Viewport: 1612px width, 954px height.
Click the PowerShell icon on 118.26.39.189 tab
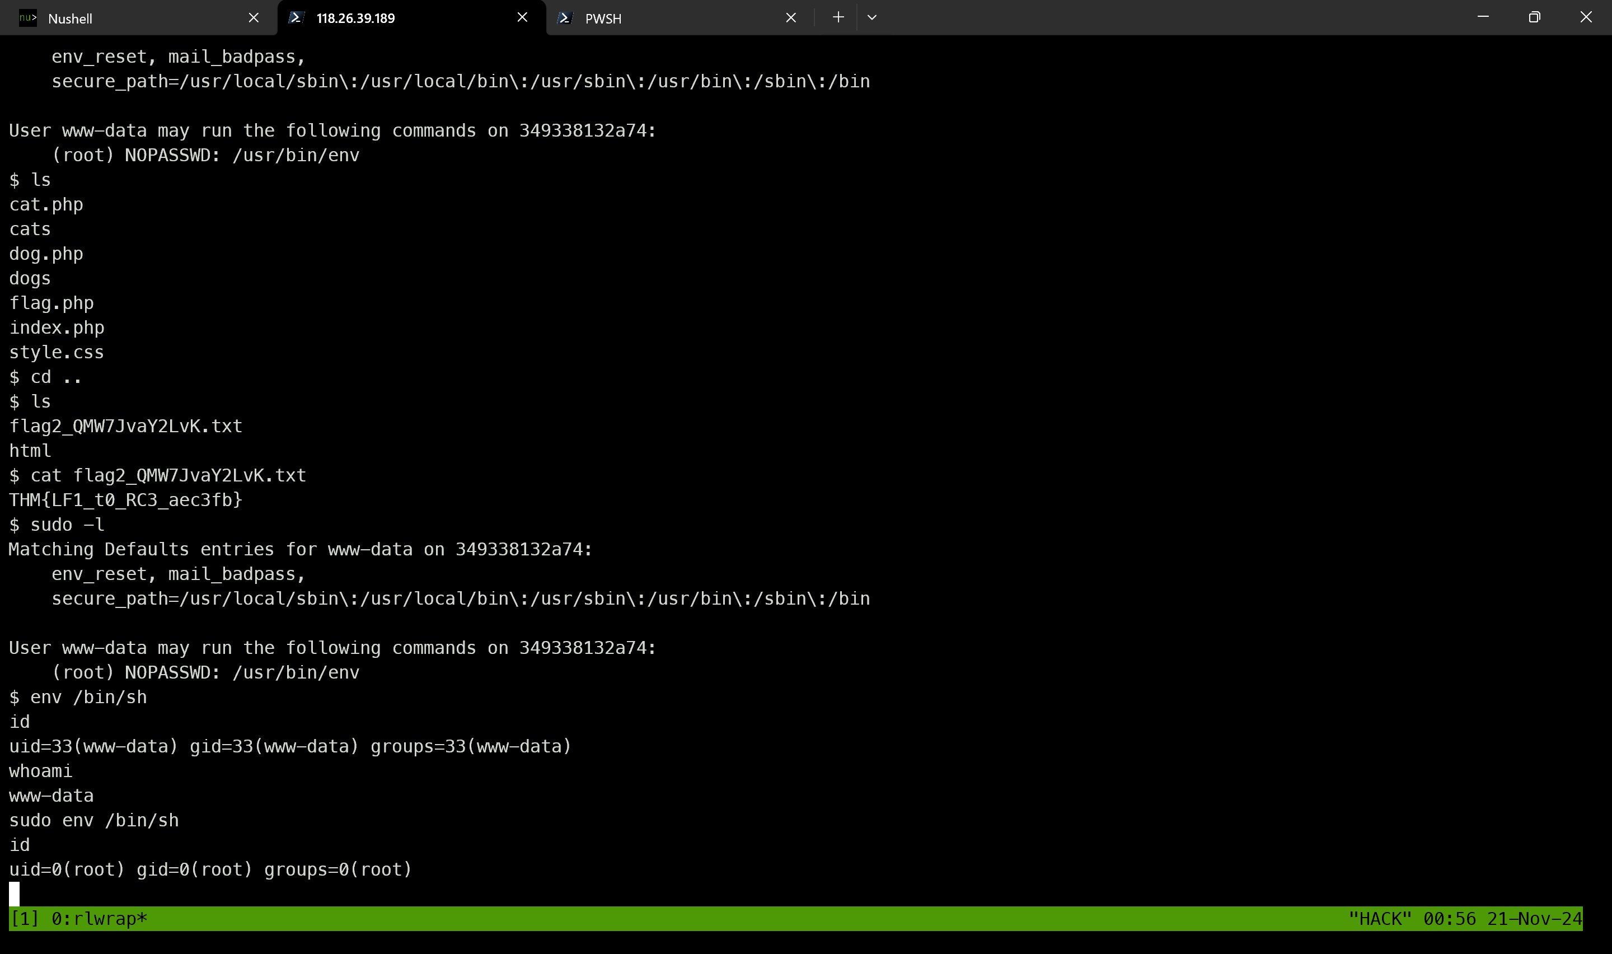pyautogui.click(x=296, y=18)
